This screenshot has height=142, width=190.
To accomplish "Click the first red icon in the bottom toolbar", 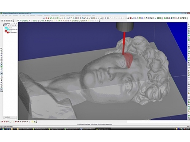I will click(x=2, y=122).
